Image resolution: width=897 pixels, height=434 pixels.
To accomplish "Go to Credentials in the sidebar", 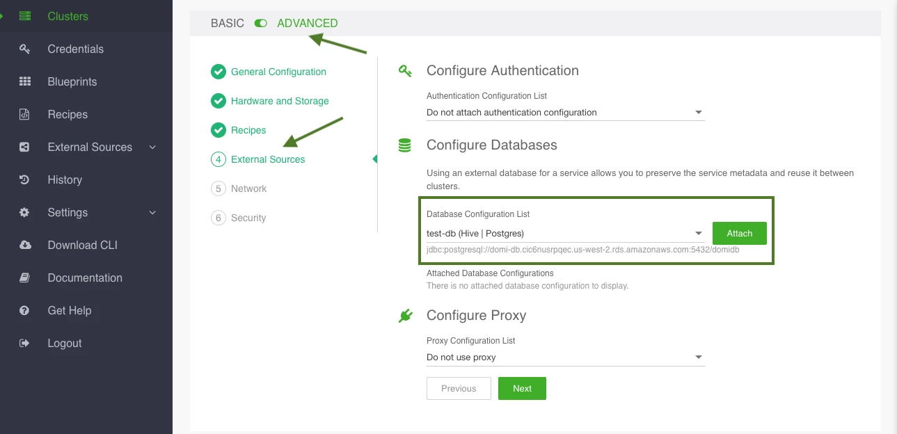I will pyautogui.click(x=76, y=49).
